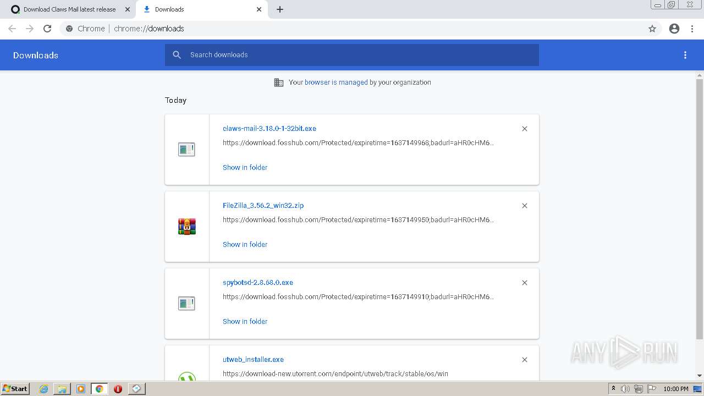Open claws-mail-3.18.0-1-32bit.exe file link
Viewport: 704px width, 396px height.
(269, 129)
